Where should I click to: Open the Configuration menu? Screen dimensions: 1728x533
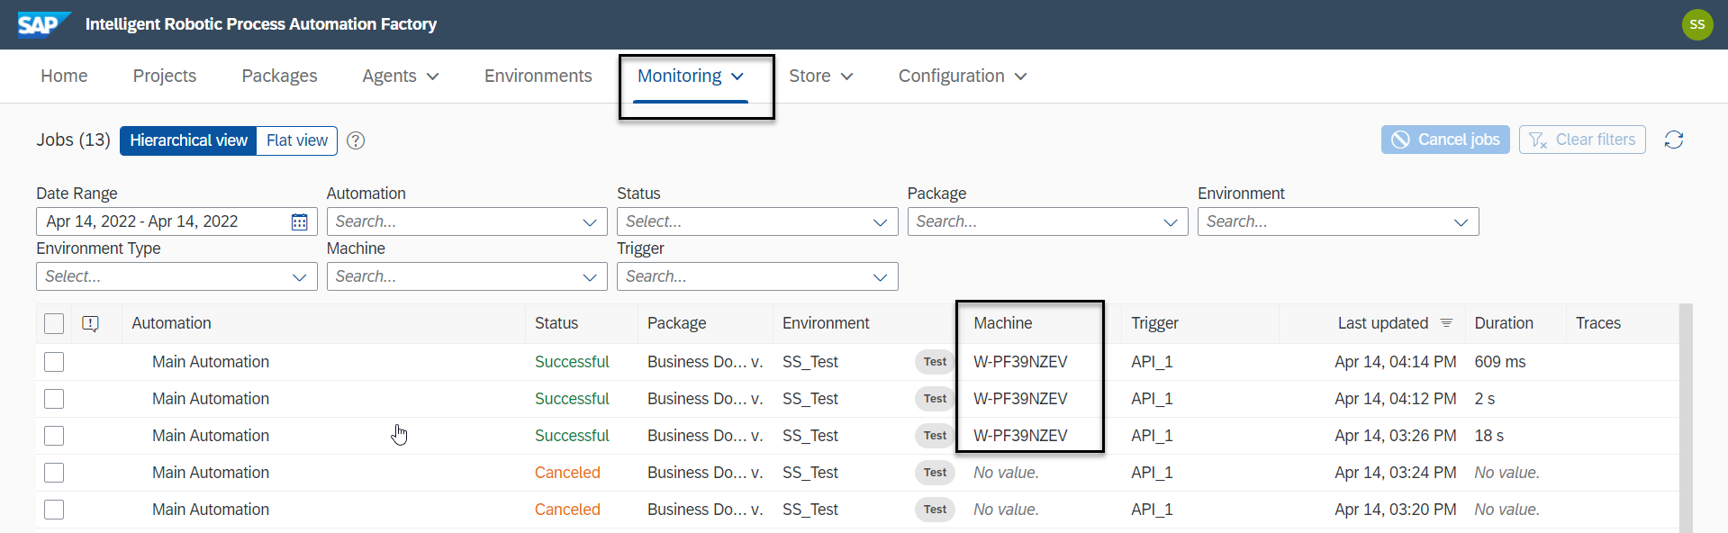(963, 77)
